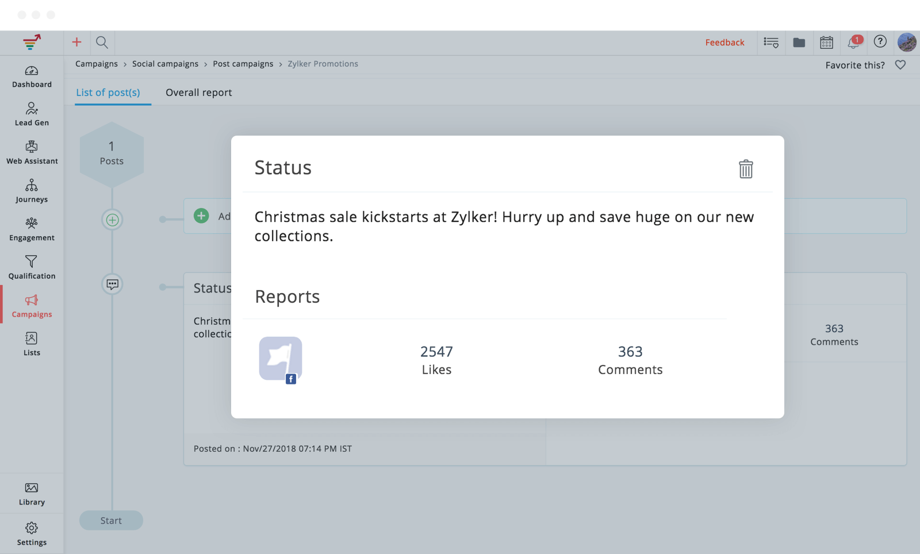The image size is (920, 554).
Task: Open the Dashboard from the sidebar
Action: point(32,76)
